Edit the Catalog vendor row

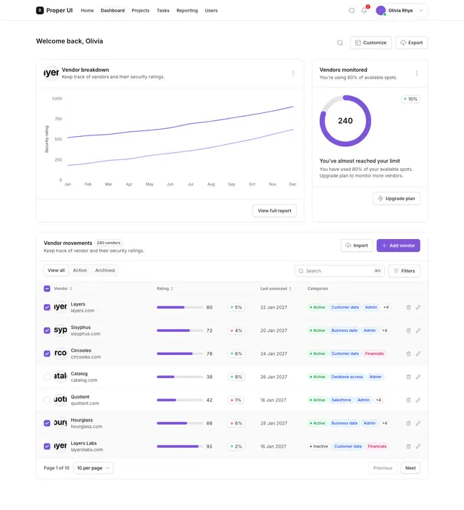[418, 377]
